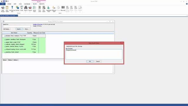188x106 pixels.
Task: Click the Search For input field
Action: [x=17, y=26]
